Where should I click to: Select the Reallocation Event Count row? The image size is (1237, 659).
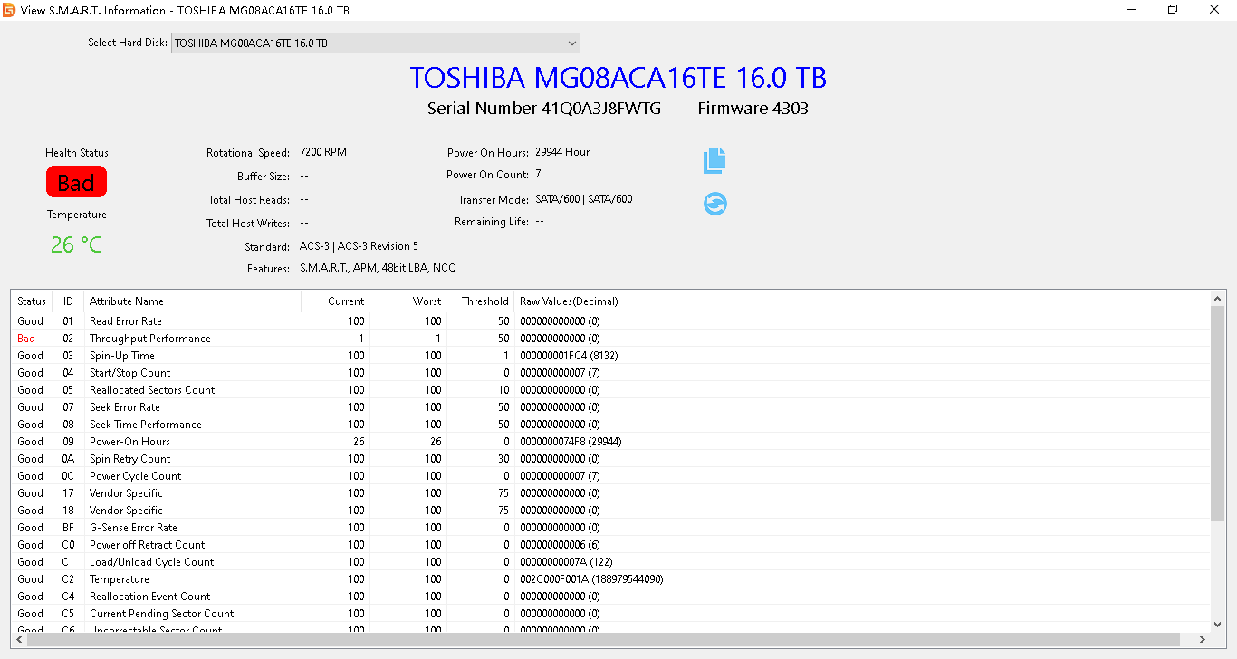pos(611,597)
